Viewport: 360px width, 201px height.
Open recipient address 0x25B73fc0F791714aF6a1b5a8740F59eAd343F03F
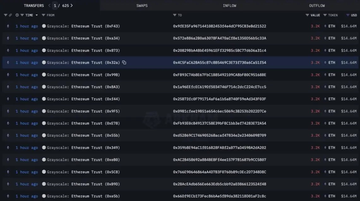point(219,99)
